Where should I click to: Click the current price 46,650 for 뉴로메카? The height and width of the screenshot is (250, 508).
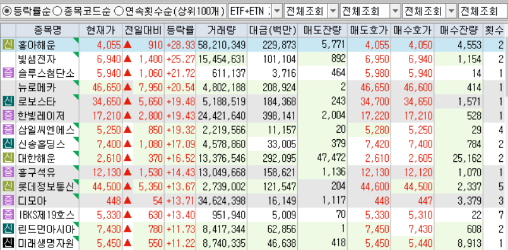[107, 88]
